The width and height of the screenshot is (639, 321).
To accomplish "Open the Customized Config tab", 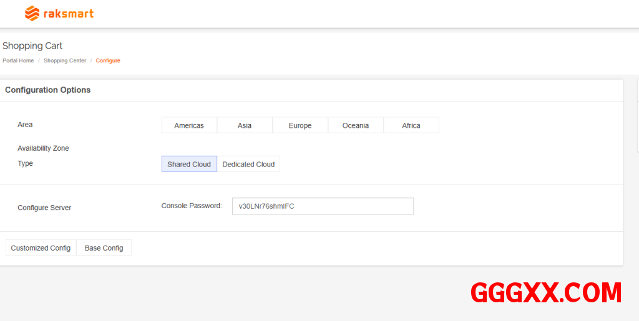I will (41, 248).
